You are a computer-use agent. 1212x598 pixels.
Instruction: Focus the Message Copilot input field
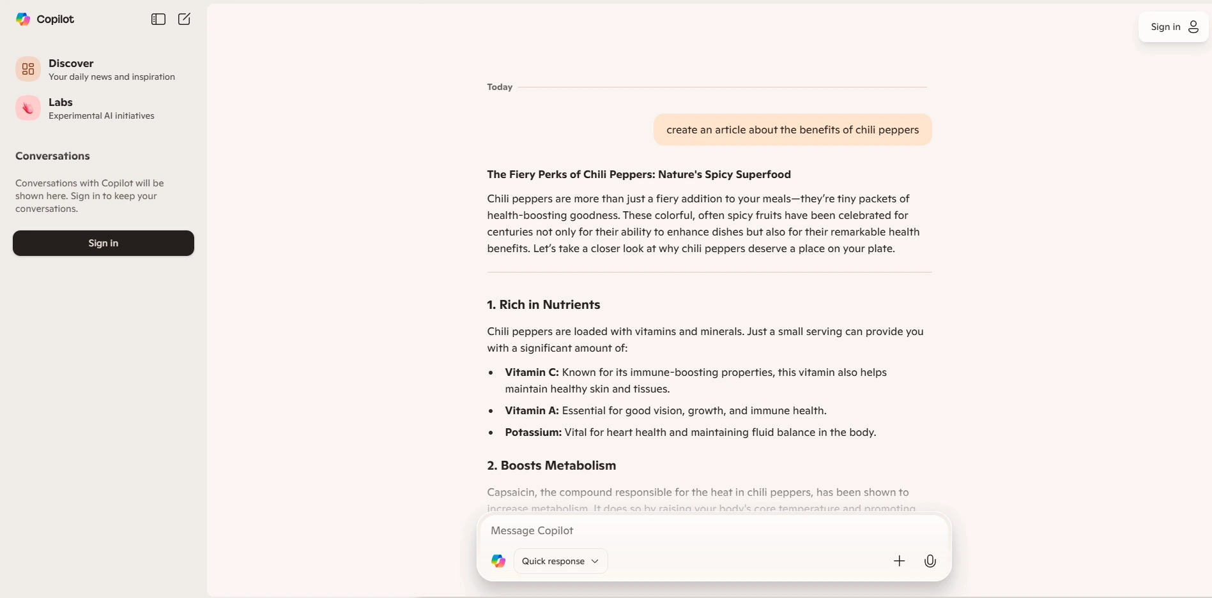(714, 530)
